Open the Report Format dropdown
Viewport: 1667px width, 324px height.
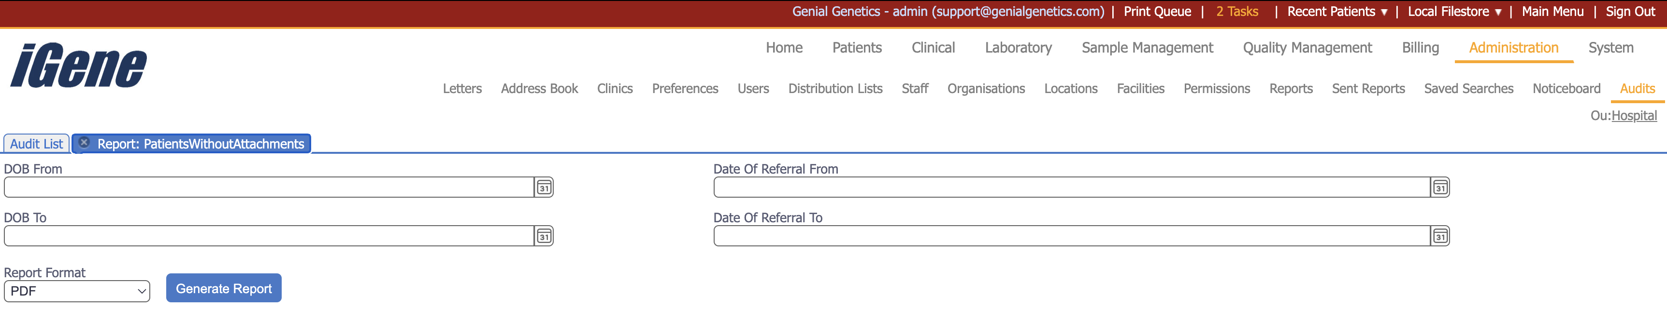[77, 291]
